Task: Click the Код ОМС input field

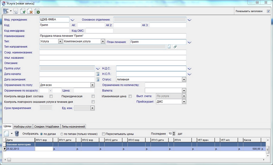Action: [99, 31]
